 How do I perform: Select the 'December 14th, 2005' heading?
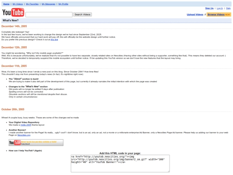pos(14,26)
